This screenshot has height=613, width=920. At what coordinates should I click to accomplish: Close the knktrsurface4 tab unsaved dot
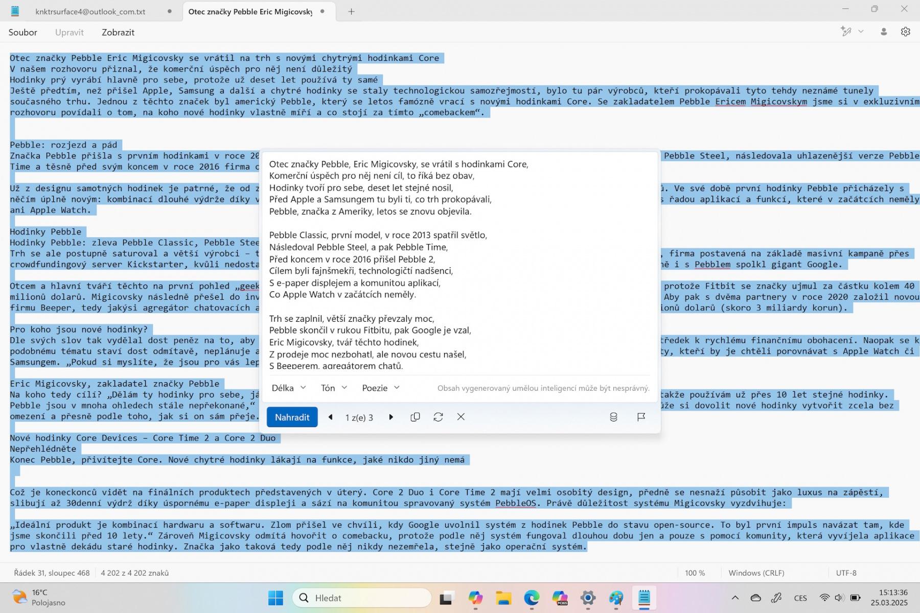tap(169, 11)
